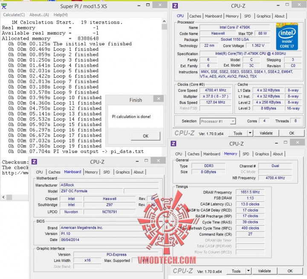The width and height of the screenshot is (307, 279).
Task: Switch to Graphics tab in top CPU-Z window
Action: coord(264,16)
